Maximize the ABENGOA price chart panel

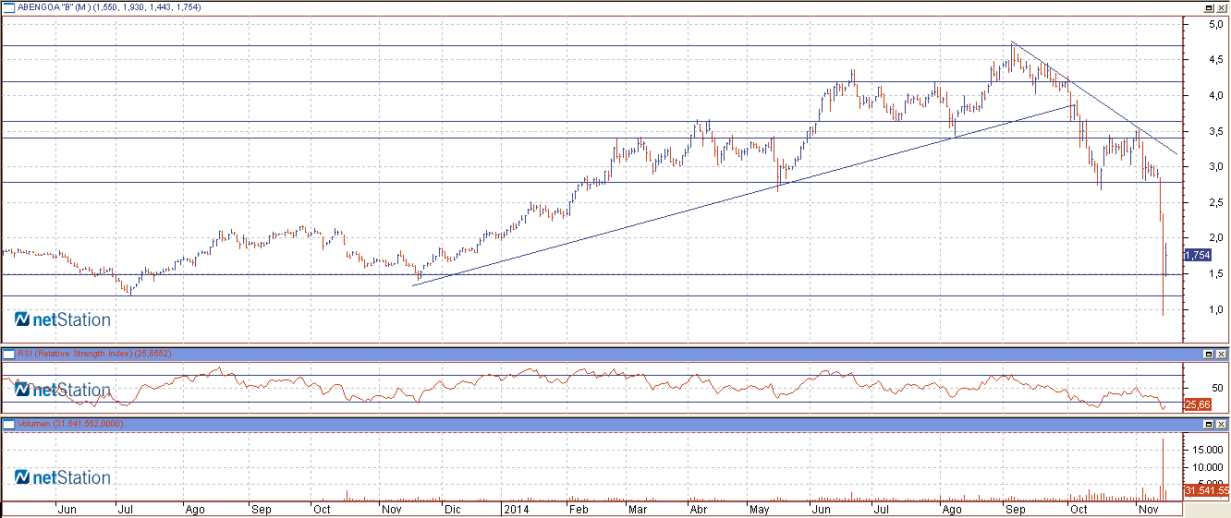pos(1209,6)
